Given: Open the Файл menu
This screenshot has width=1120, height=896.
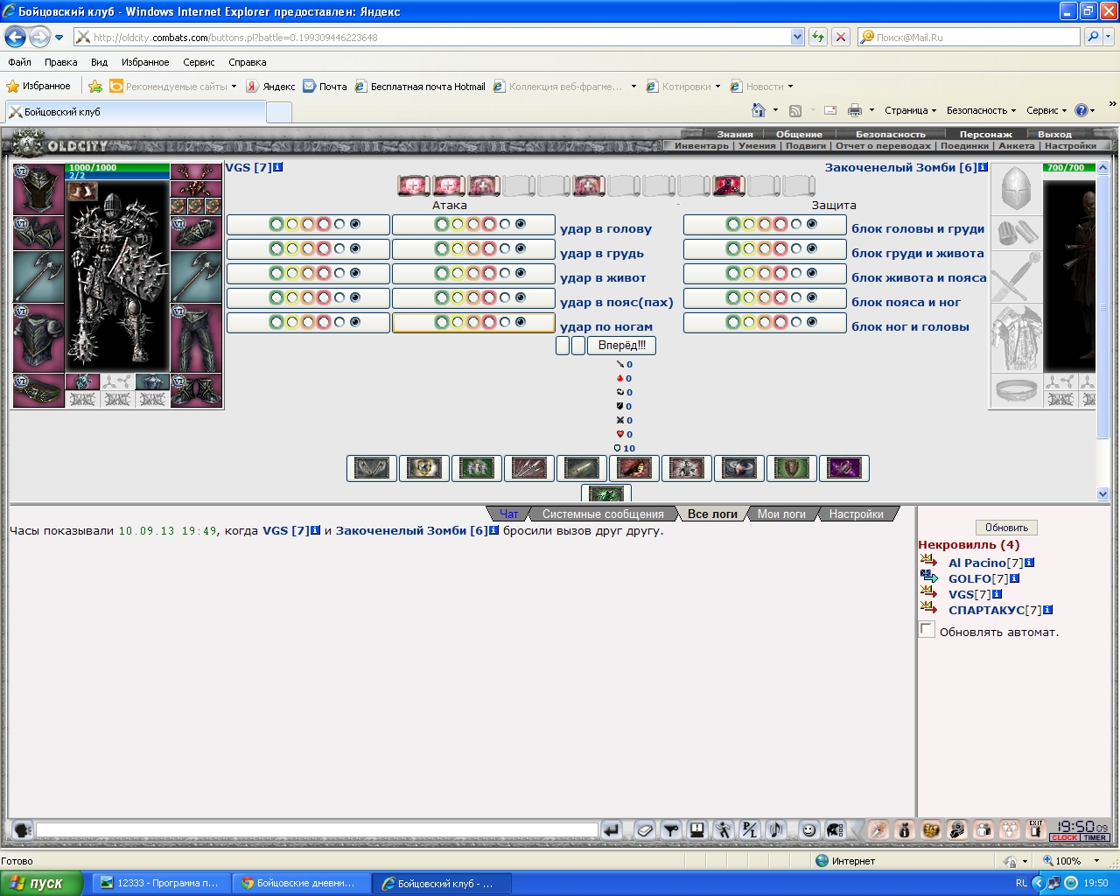Looking at the screenshot, I should click(20, 62).
